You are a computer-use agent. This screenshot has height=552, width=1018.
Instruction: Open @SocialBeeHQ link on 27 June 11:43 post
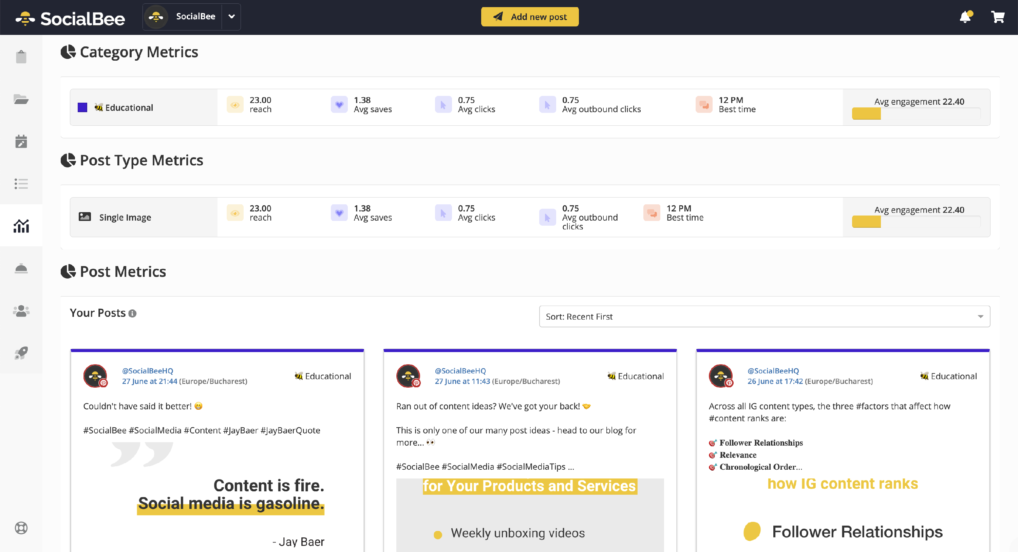(x=460, y=371)
